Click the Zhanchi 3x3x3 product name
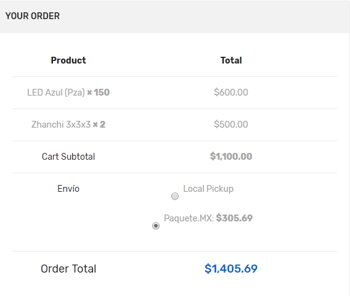This screenshot has width=350, height=296. click(x=61, y=125)
